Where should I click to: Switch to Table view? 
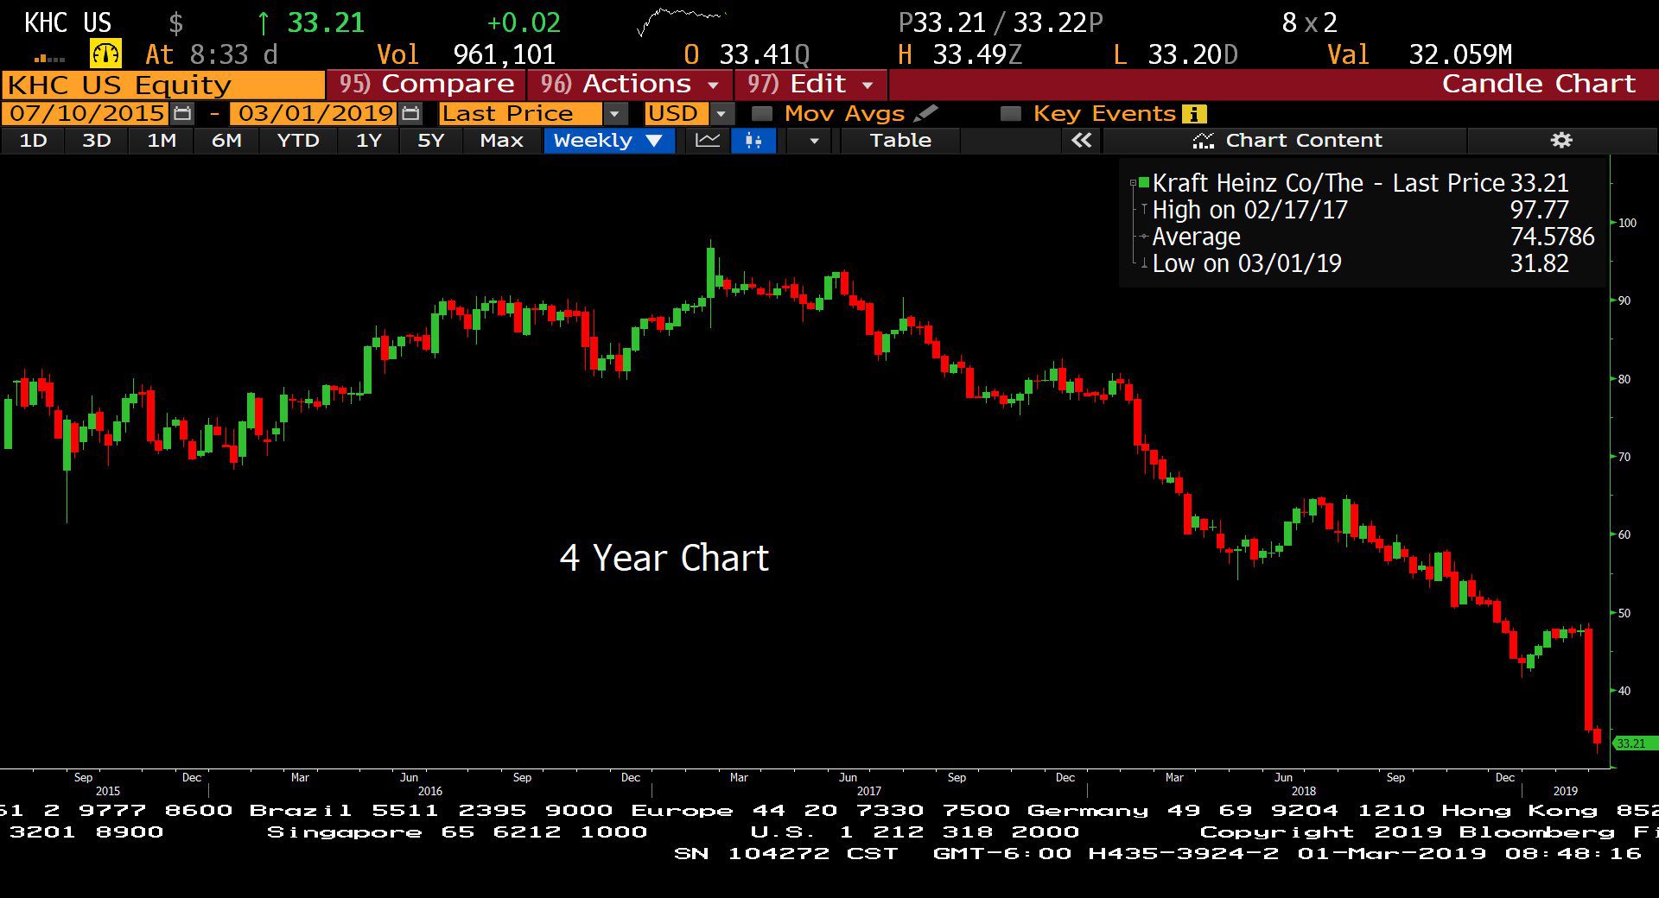(900, 141)
